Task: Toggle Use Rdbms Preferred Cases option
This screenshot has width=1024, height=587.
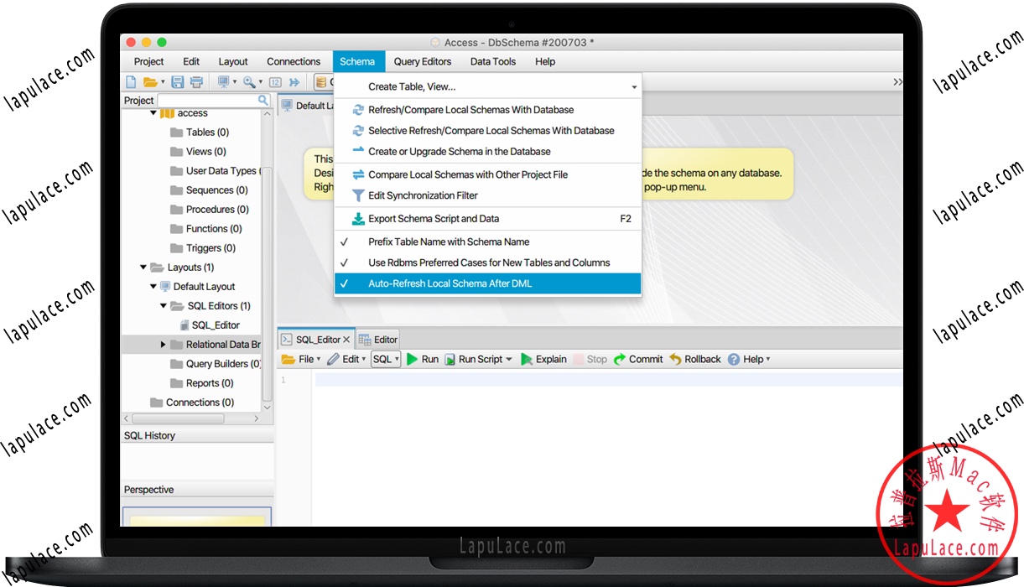Action: click(487, 262)
